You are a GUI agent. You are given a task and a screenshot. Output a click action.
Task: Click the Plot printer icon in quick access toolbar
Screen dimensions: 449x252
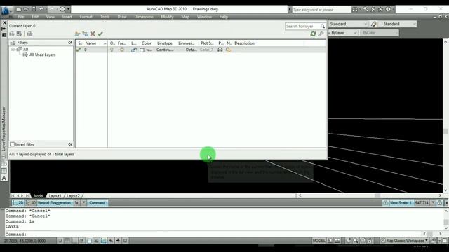click(62, 9)
